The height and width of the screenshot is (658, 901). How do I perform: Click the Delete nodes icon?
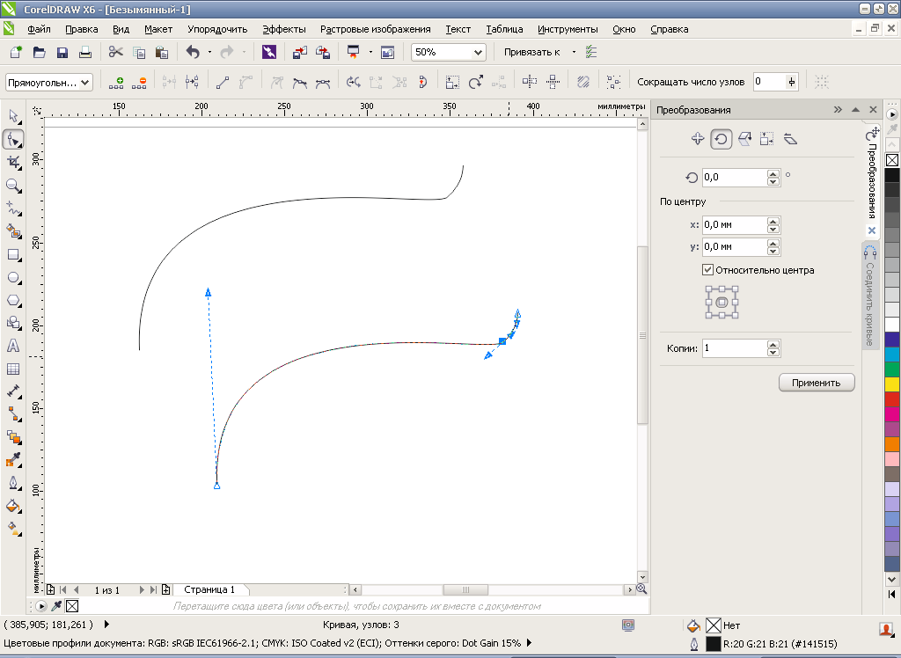[139, 82]
